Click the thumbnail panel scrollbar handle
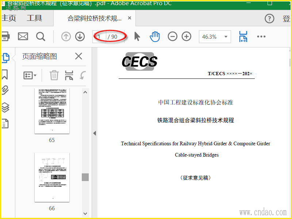 tap(85, 177)
